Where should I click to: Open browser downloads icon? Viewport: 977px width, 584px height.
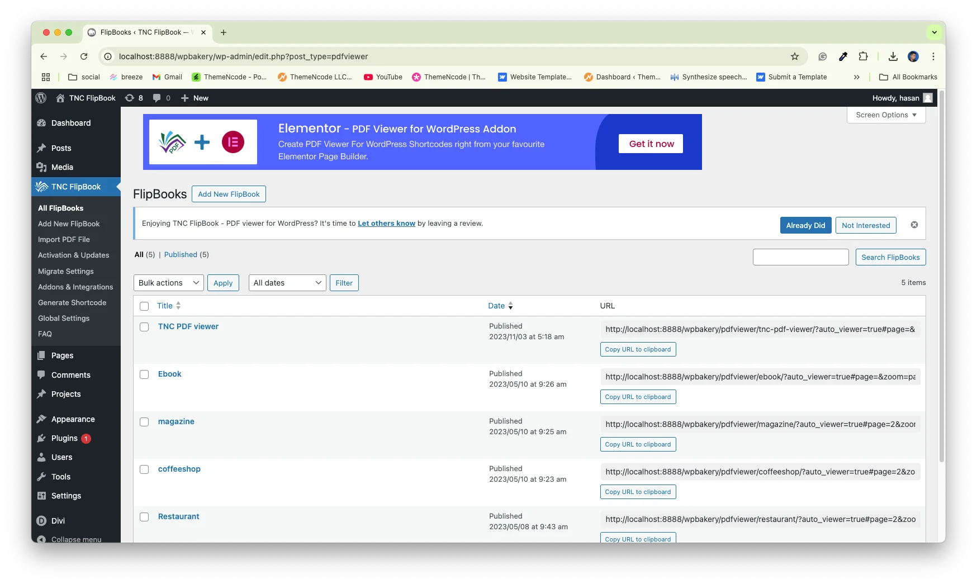893,56
